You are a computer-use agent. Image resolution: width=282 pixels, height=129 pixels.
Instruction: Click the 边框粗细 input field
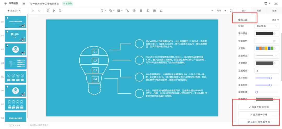click(x=267, y=71)
